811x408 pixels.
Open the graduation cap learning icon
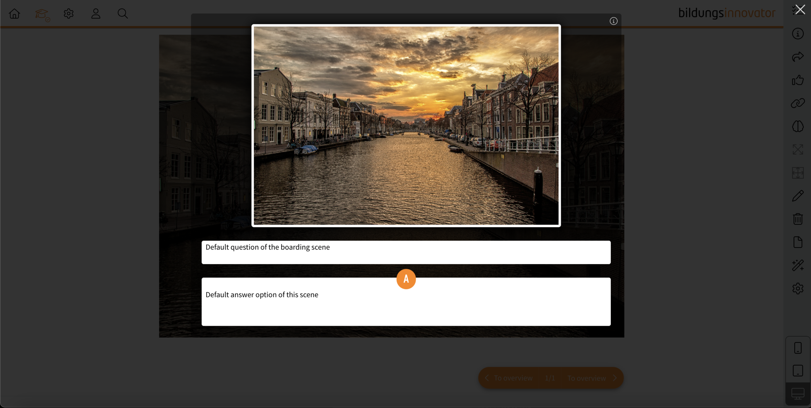click(42, 14)
